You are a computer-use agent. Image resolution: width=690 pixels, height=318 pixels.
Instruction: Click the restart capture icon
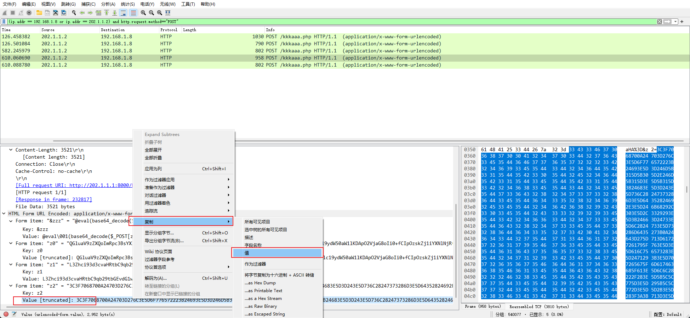point(21,13)
